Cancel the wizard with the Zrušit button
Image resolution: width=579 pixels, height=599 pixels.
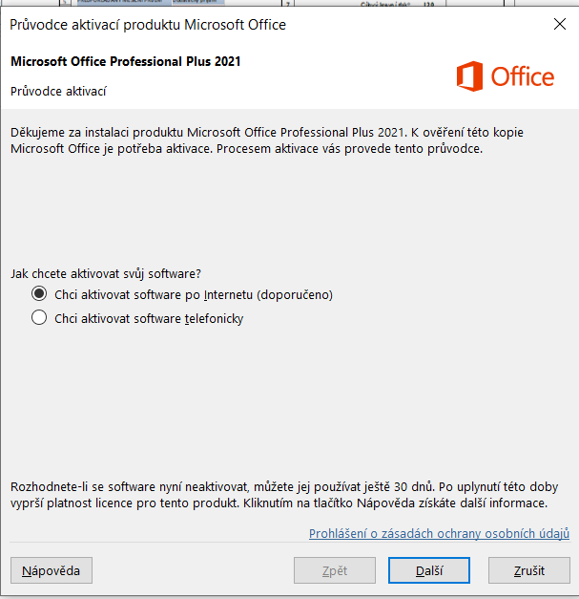(528, 570)
